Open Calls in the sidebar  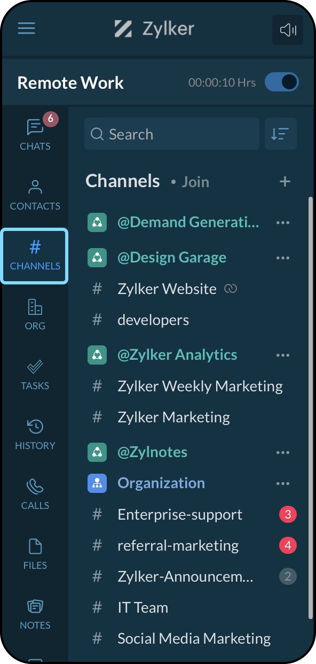point(35,495)
